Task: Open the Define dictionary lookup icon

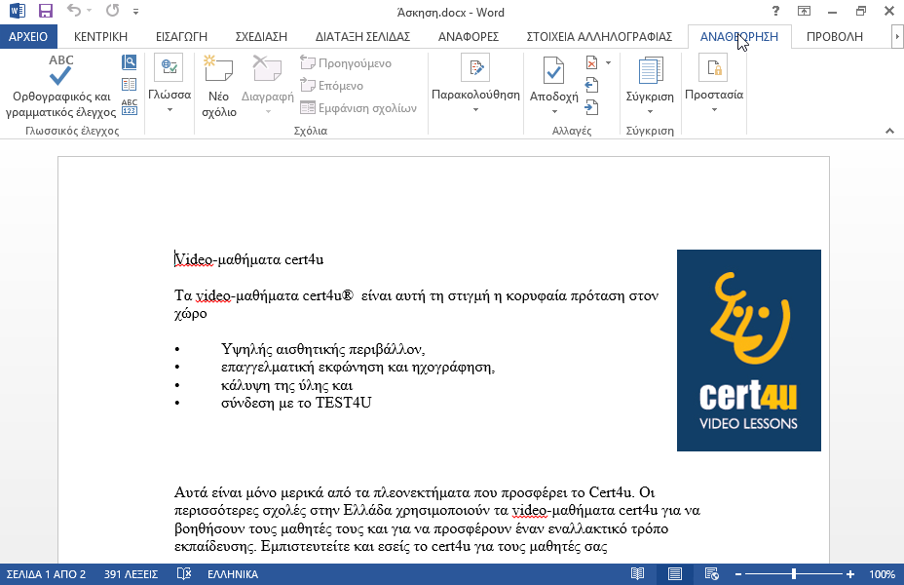Action: coord(130,62)
